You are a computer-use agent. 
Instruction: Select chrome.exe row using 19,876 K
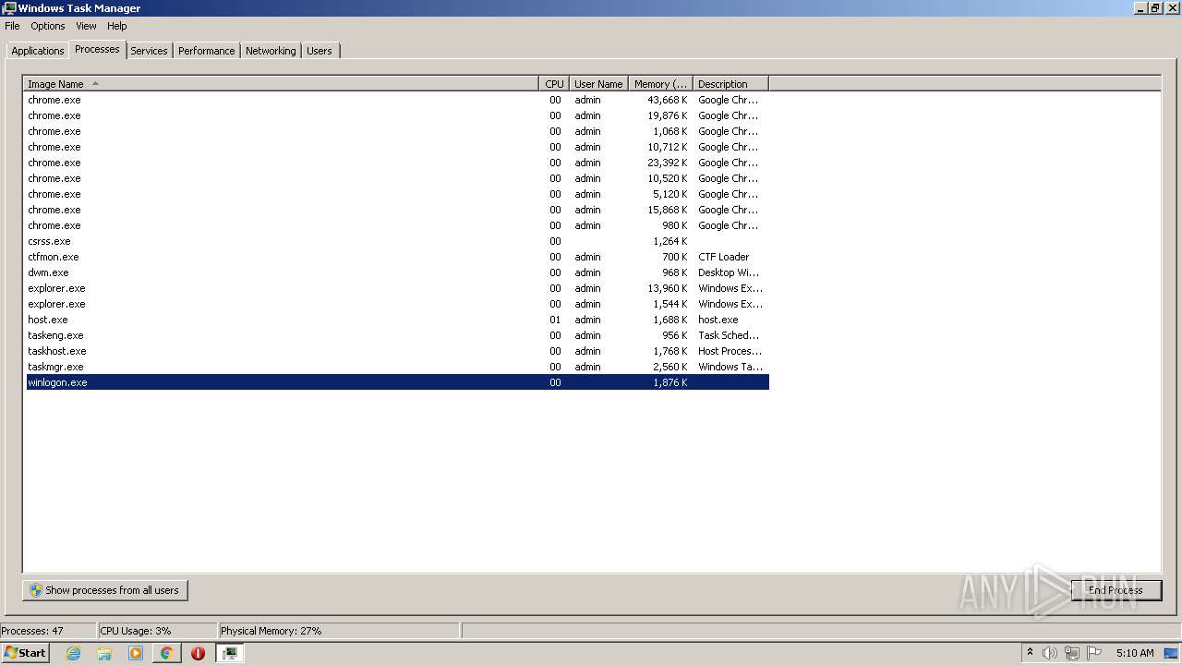pyautogui.click(x=397, y=115)
